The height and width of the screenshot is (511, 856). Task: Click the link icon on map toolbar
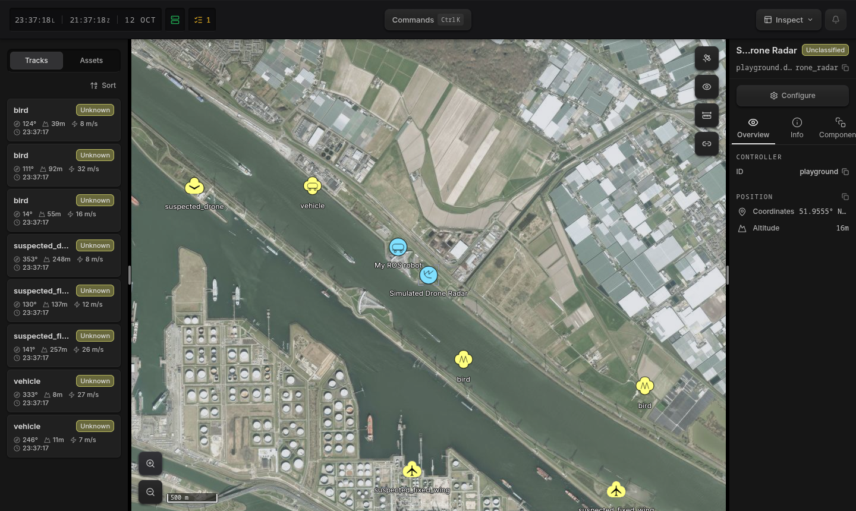707,144
